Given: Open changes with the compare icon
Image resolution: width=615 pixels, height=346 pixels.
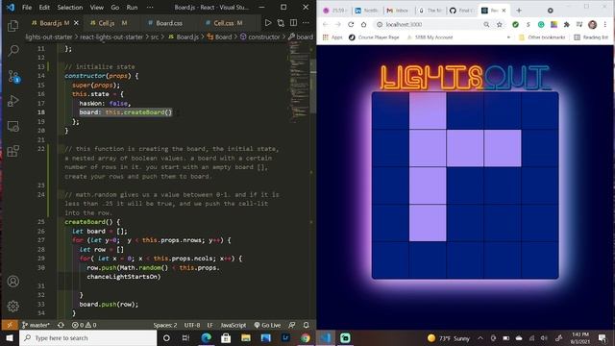Looking at the screenshot, I should click(281, 23).
